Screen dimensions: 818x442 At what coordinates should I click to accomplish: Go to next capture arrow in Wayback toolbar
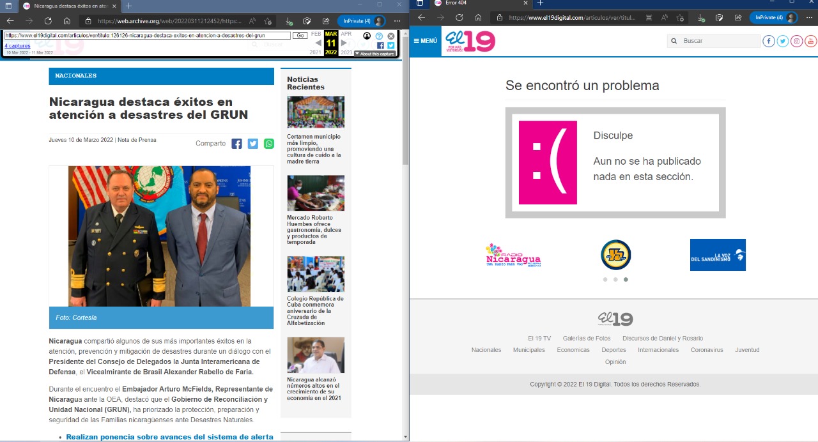(344, 43)
